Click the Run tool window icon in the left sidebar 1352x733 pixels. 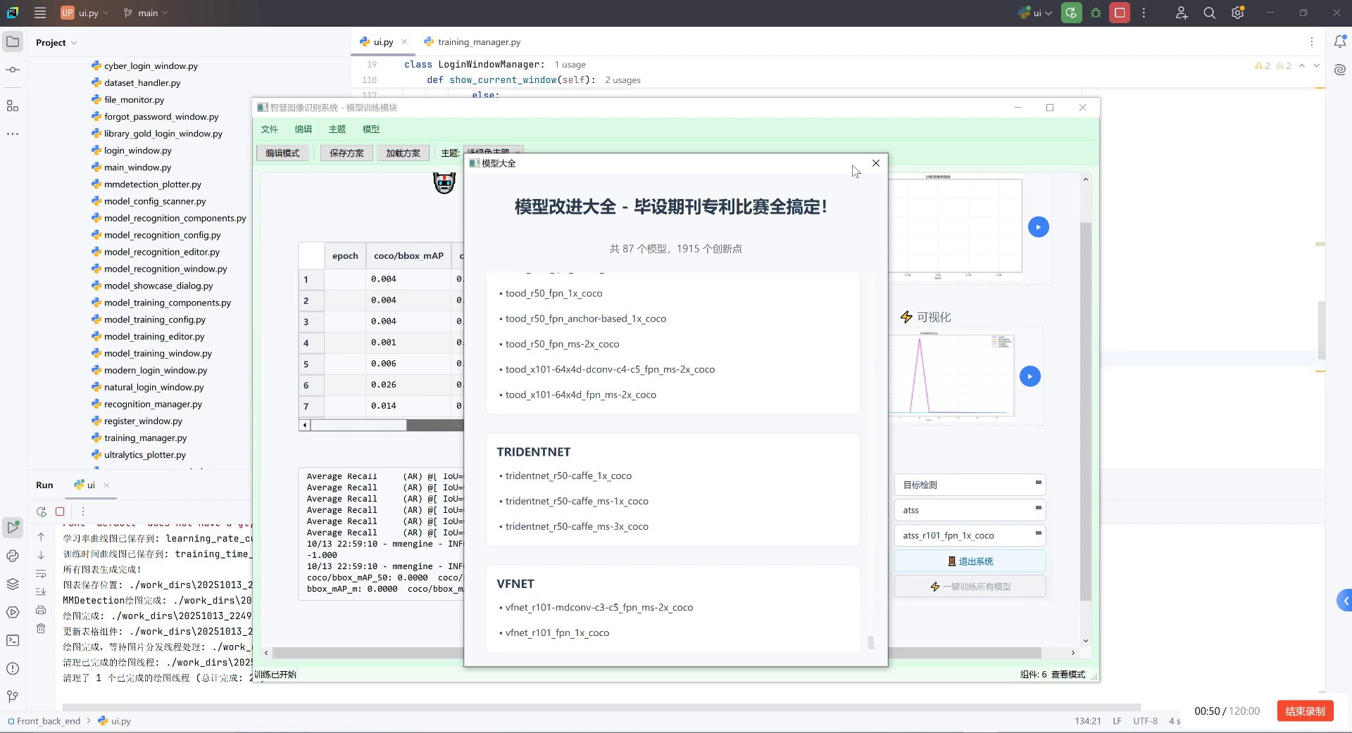pyautogui.click(x=13, y=527)
